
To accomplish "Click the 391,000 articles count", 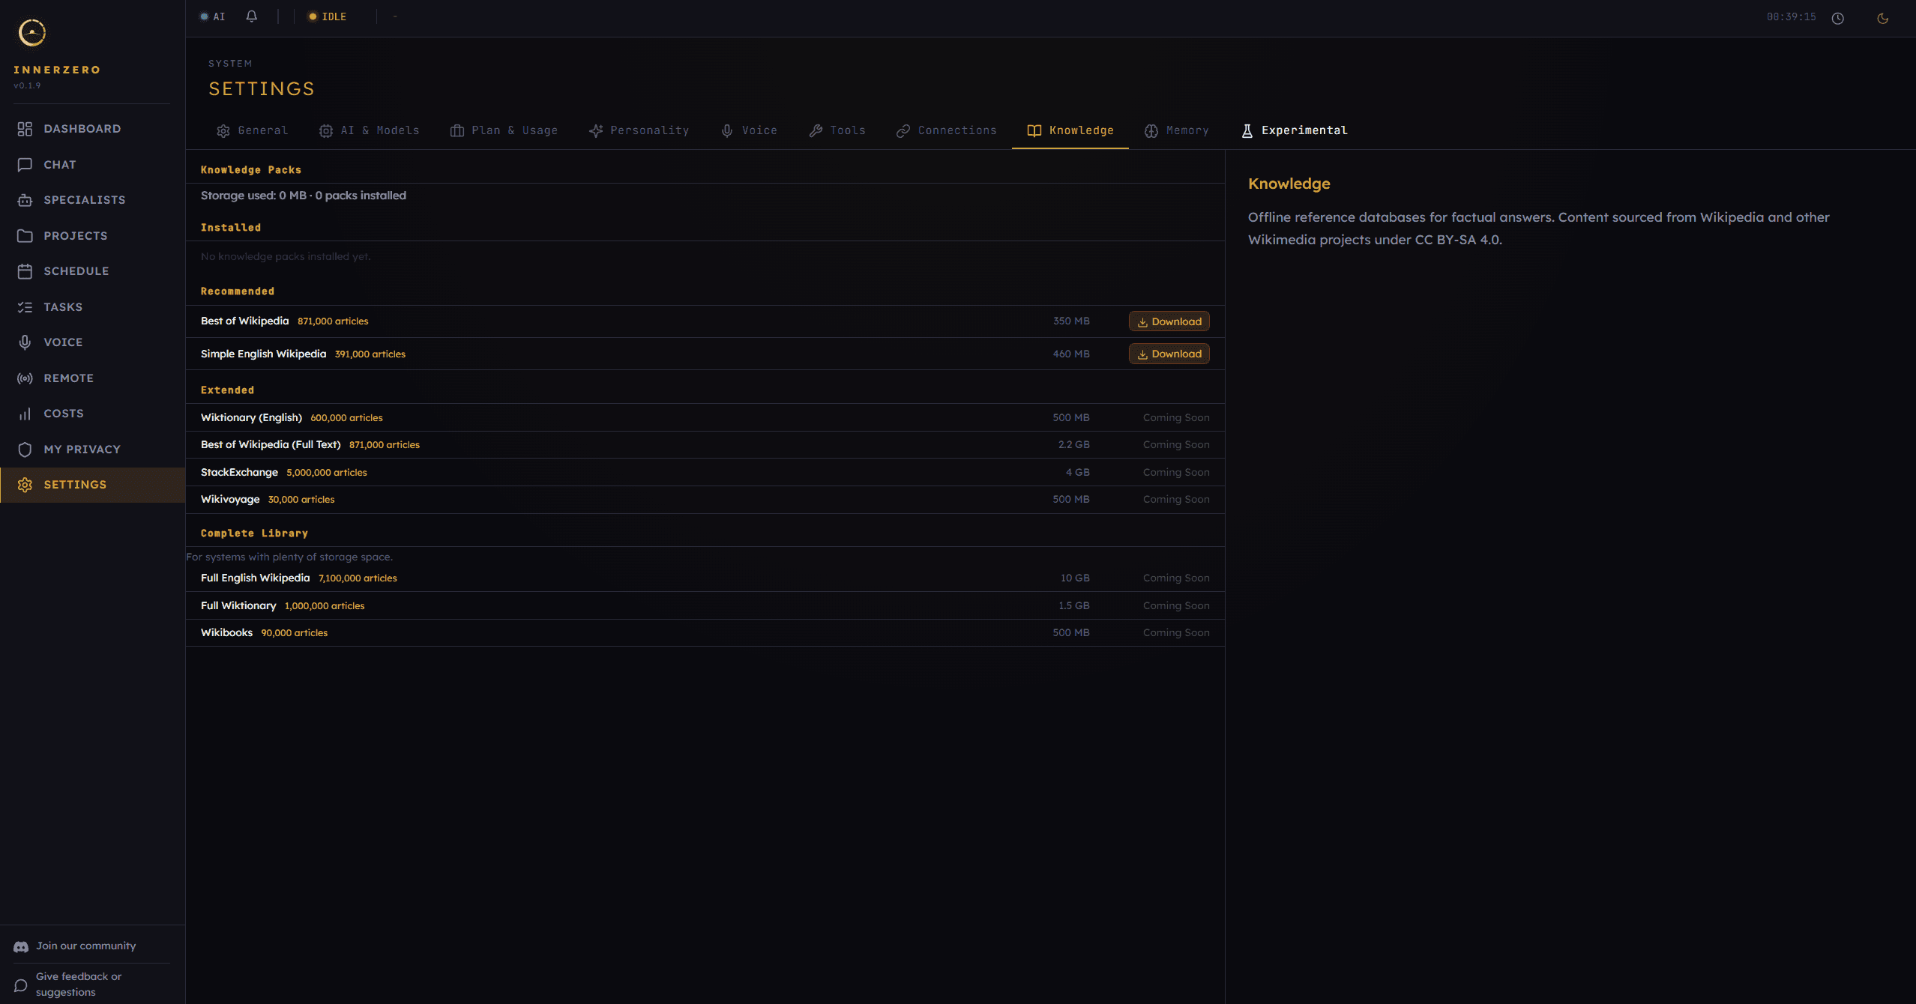I will pyautogui.click(x=370, y=354).
